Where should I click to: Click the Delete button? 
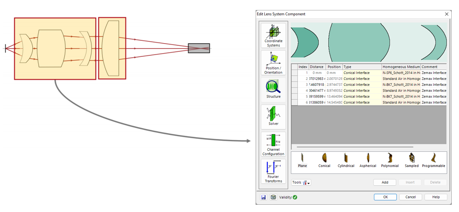click(435, 182)
